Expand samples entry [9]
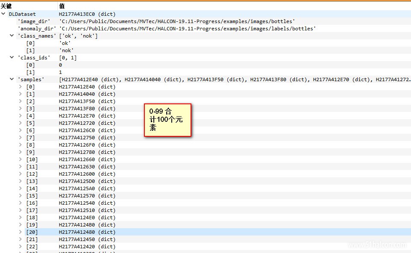 tap(21, 152)
